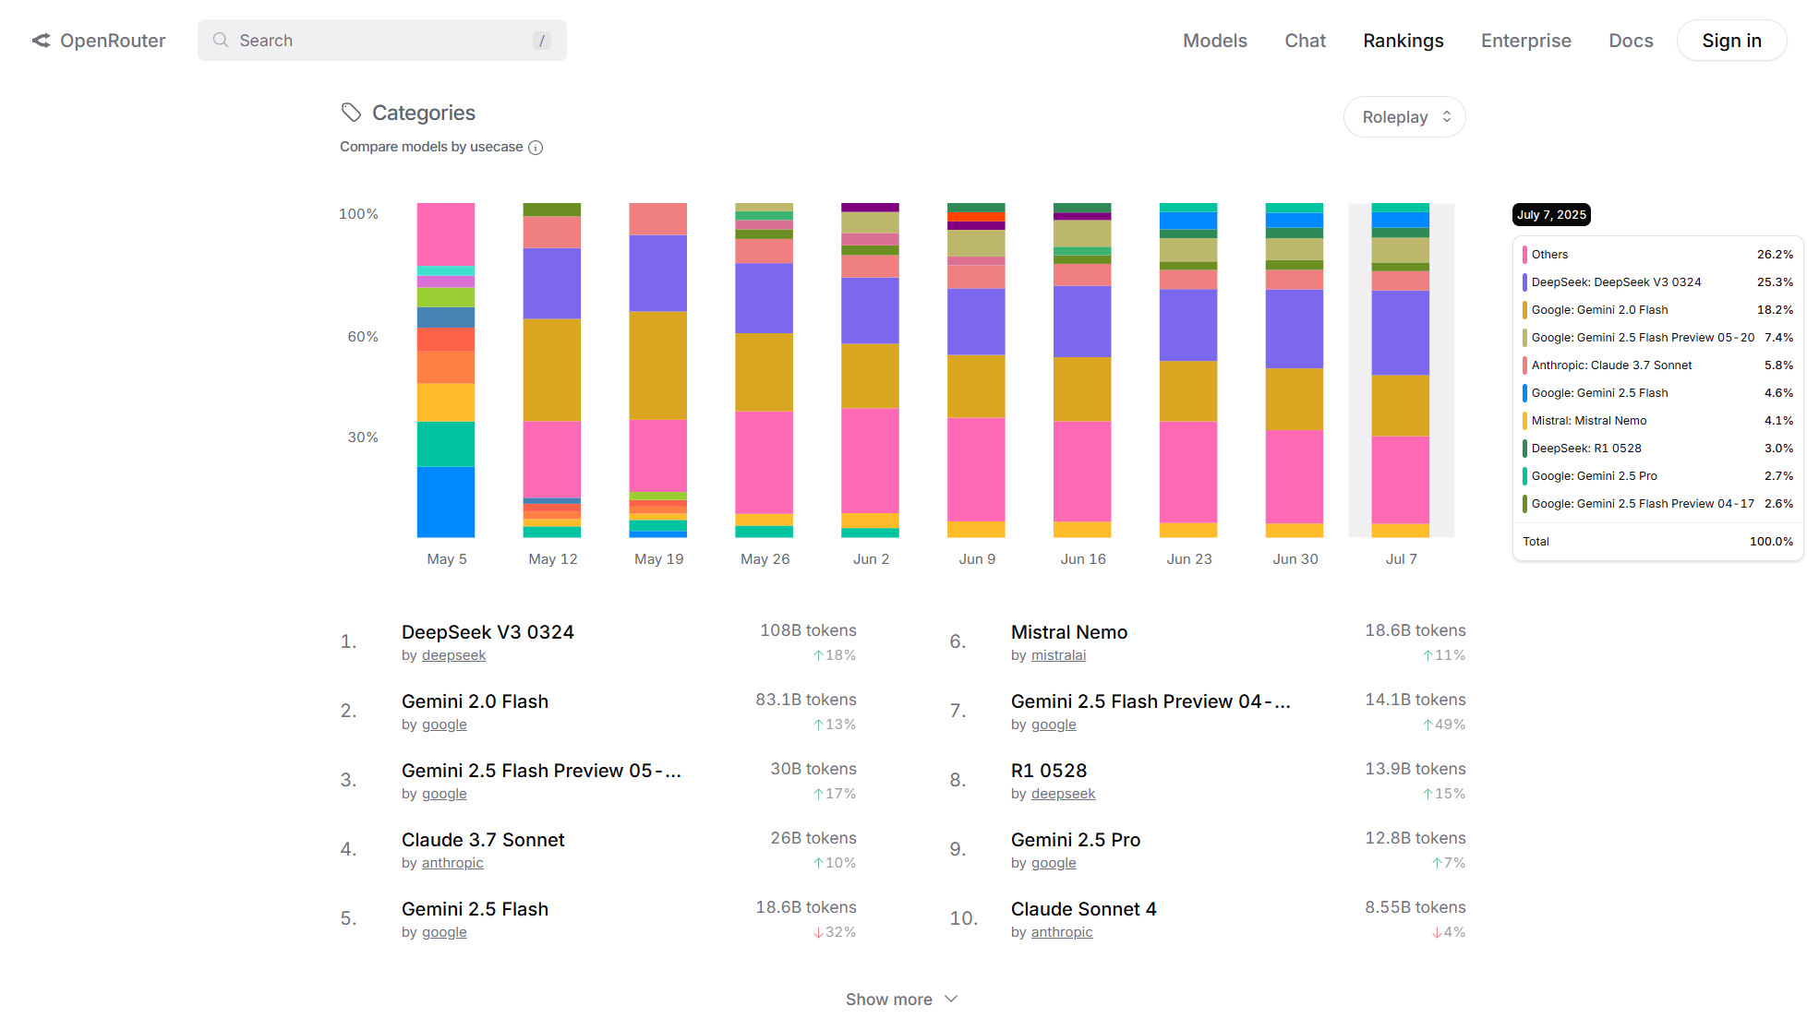Click google author link under Gemini 2.5 Pro

point(1054,863)
